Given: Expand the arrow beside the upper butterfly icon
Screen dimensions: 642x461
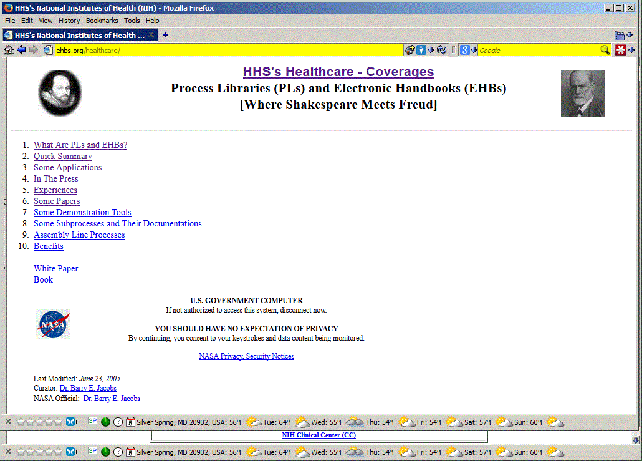Looking at the screenshot, I should pyautogui.click(x=77, y=422).
